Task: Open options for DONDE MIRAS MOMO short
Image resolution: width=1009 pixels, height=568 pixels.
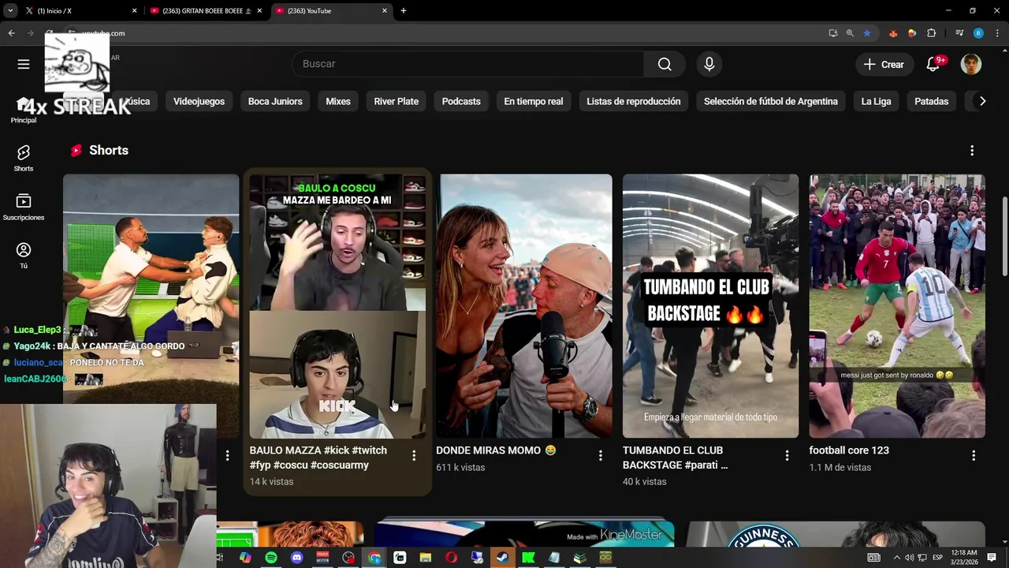Action: (601, 455)
